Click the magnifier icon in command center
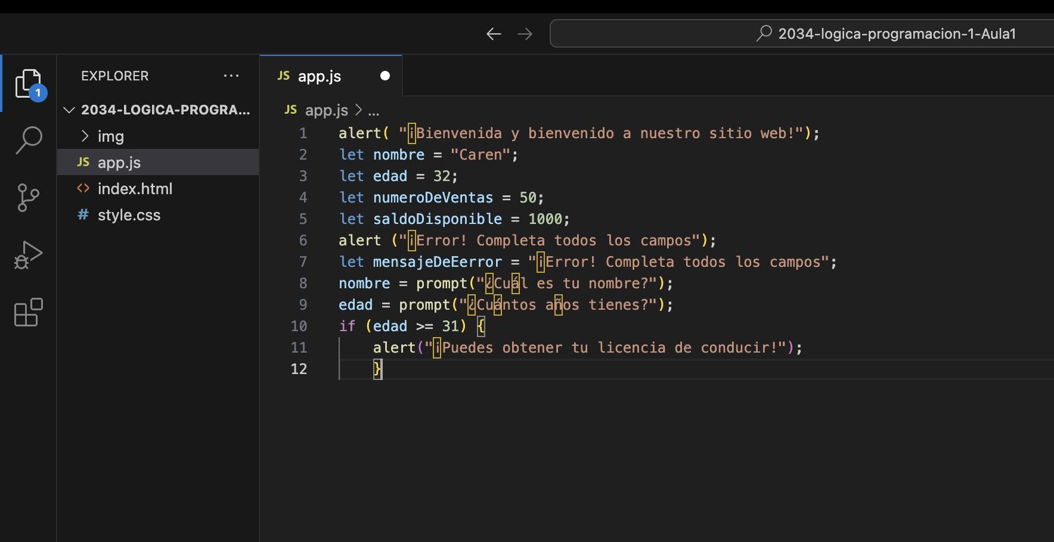The width and height of the screenshot is (1054, 542). click(764, 33)
